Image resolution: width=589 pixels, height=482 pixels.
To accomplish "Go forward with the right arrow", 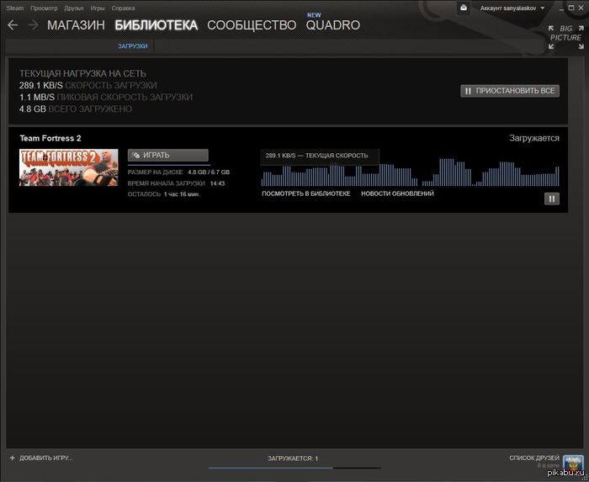I will click(33, 25).
